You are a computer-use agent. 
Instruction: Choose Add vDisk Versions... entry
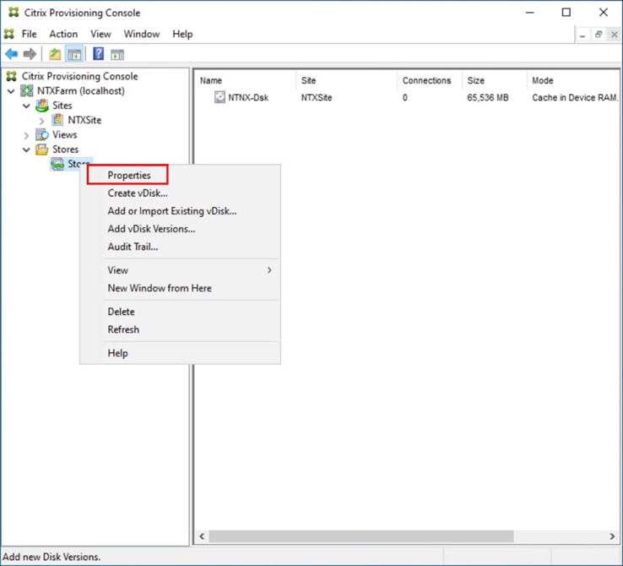point(151,229)
